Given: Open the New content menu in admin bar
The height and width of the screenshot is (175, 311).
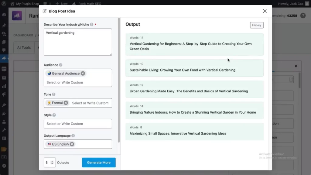Looking at the screenshot, I should click(x=61, y=4).
